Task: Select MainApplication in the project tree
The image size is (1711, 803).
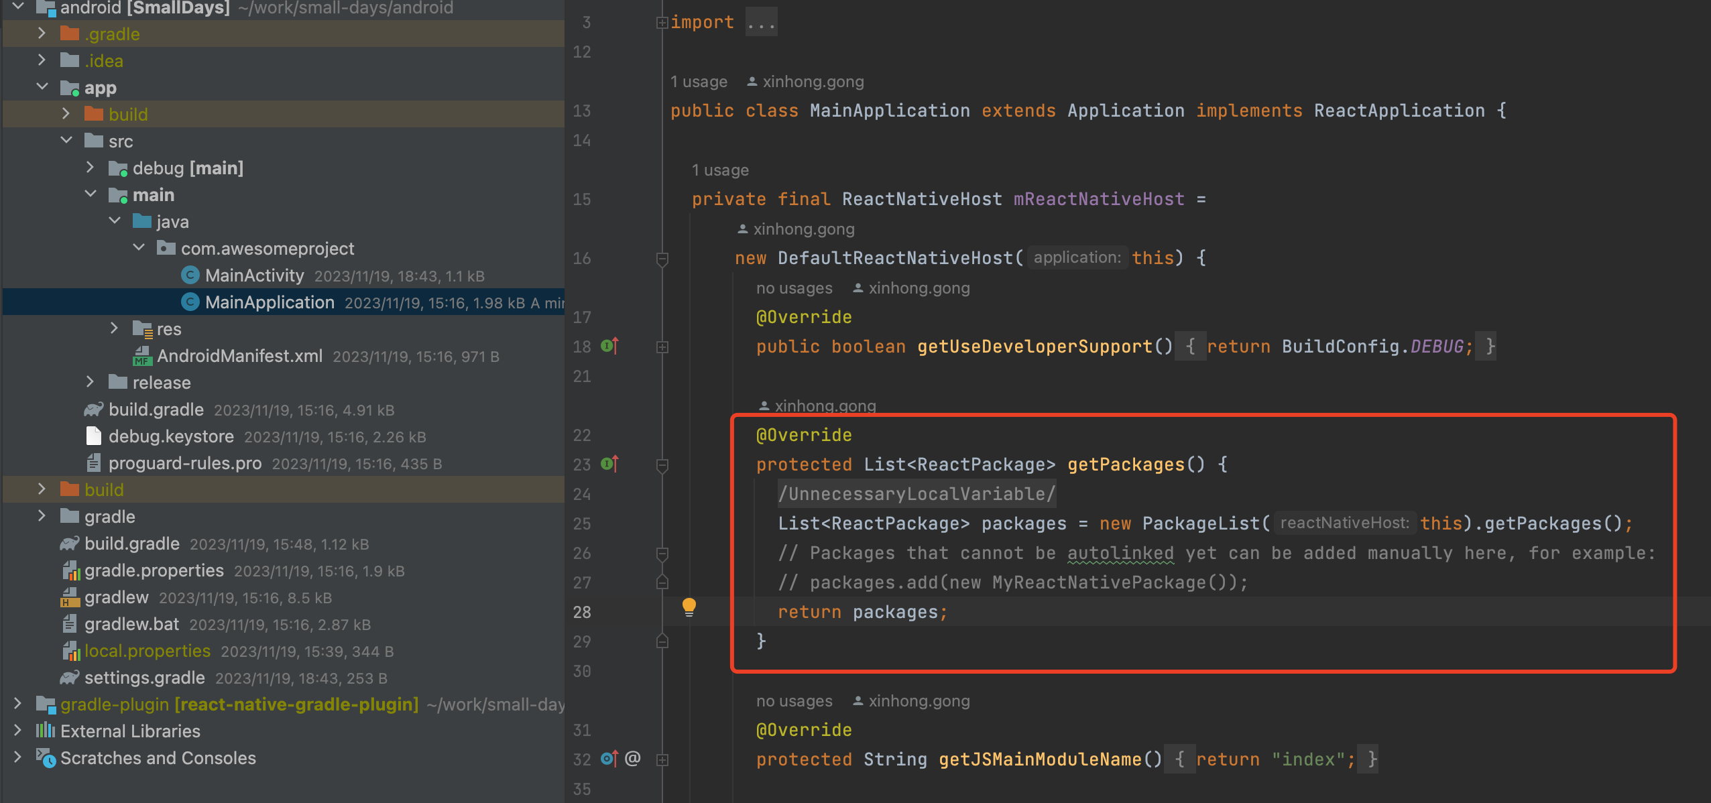Action: point(270,302)
